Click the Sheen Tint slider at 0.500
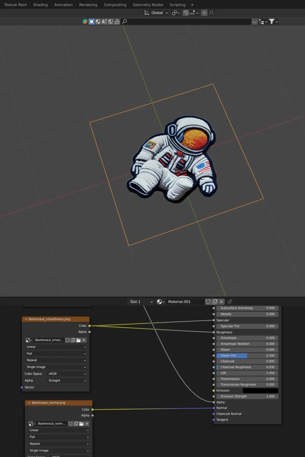This screenshot has height=457, width=305. pos(247,356)
